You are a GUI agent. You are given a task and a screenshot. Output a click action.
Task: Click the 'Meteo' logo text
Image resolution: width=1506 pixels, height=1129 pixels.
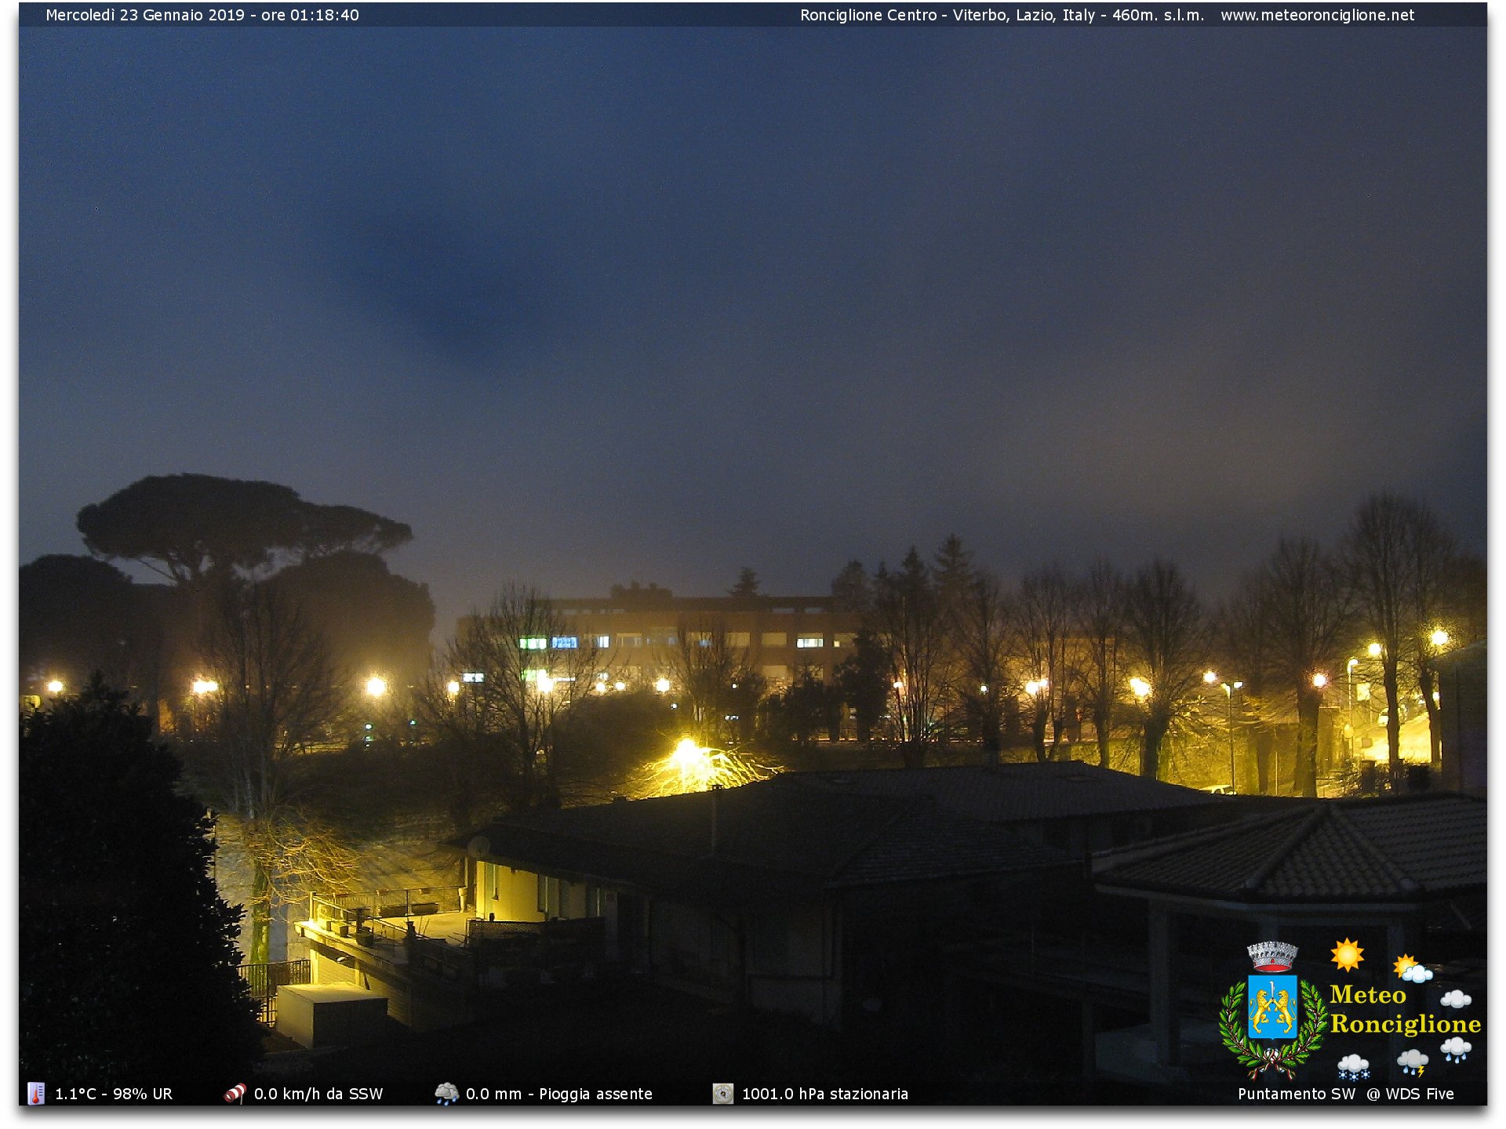[x=1368, y=995]
